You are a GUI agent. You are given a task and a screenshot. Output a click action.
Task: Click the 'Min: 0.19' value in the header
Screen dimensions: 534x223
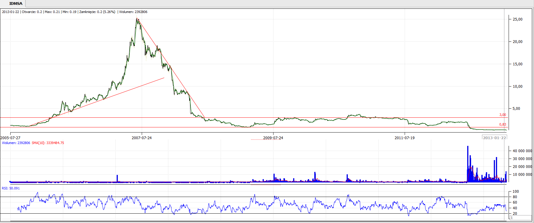click(70, 12)
